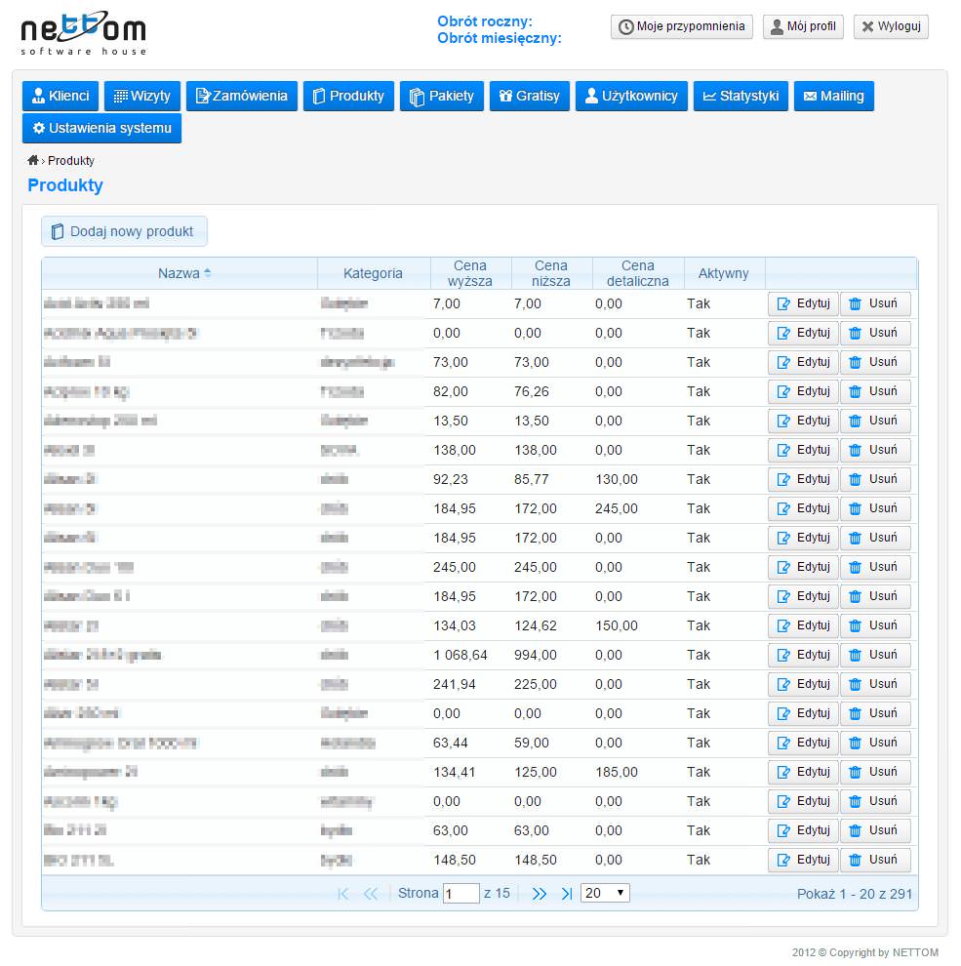Open Moje przypomnienia reminders
This screenshot has height=966, width=961.
(x=682, y=26)
